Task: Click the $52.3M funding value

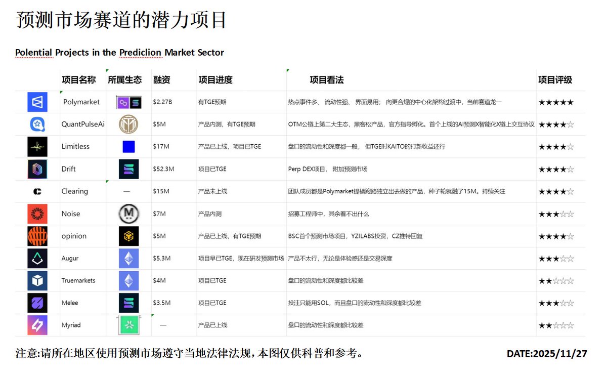Action: [x=164, y=169]
